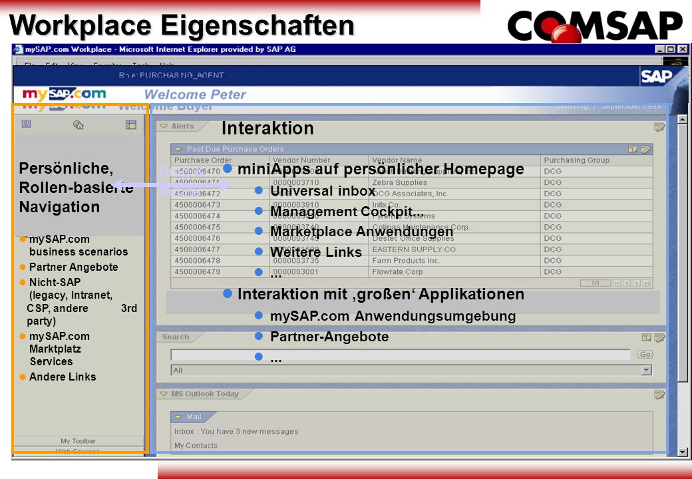Click the SAP logo in the header
The image size is (692, 479).
pyautogui.click(x=656, y=77)
